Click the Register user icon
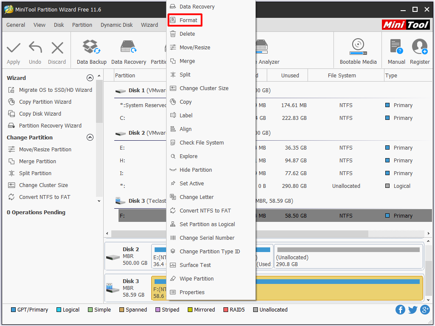 [420, 48]
